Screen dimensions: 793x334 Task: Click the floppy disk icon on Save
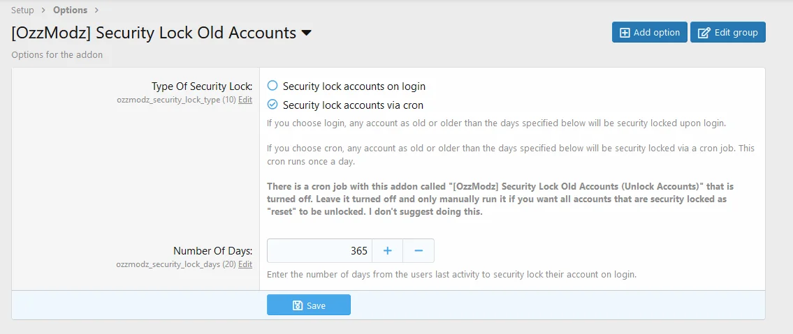[298, 305]
